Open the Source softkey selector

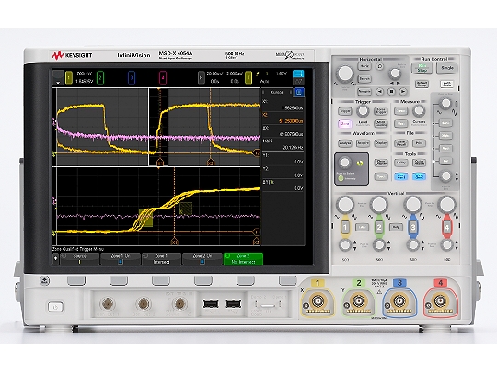[x=79, y=259]
